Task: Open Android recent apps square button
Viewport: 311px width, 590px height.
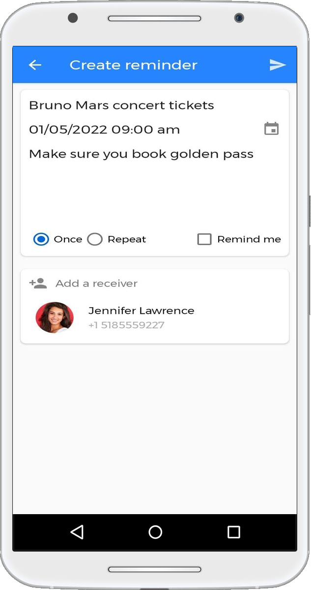Action: pyautogui.click(x=234, y=532)
